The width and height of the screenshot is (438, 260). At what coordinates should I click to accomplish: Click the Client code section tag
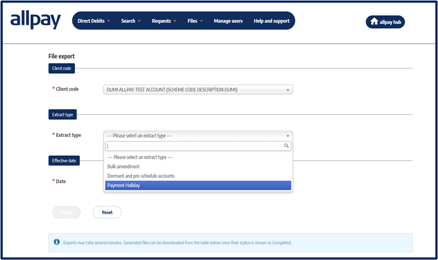tap(62, 69)
